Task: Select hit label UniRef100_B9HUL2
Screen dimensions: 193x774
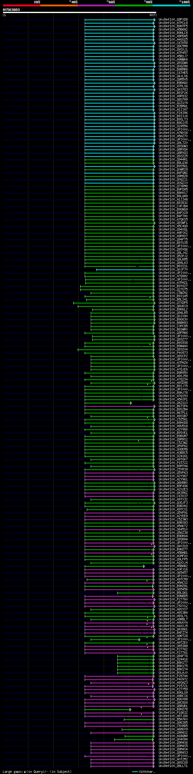Action: [x=173, y=310]
